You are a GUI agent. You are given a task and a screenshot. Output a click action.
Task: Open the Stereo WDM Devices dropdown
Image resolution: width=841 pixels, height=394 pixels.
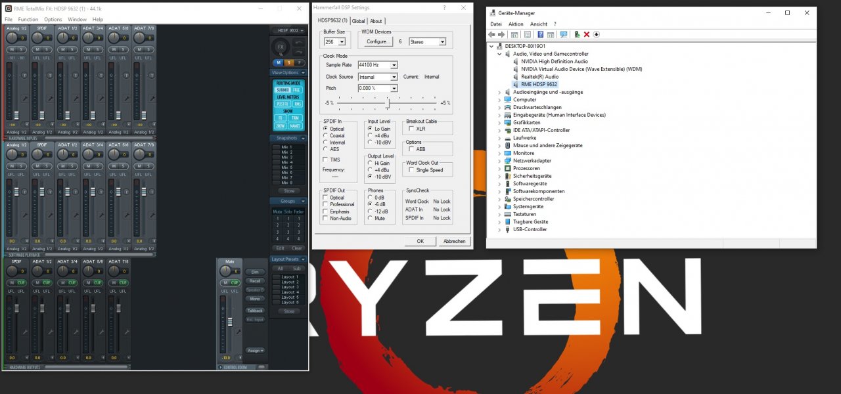442,41
